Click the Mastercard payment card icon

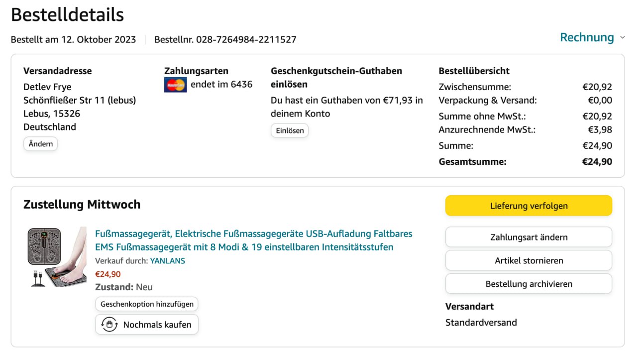coord(175,85)
